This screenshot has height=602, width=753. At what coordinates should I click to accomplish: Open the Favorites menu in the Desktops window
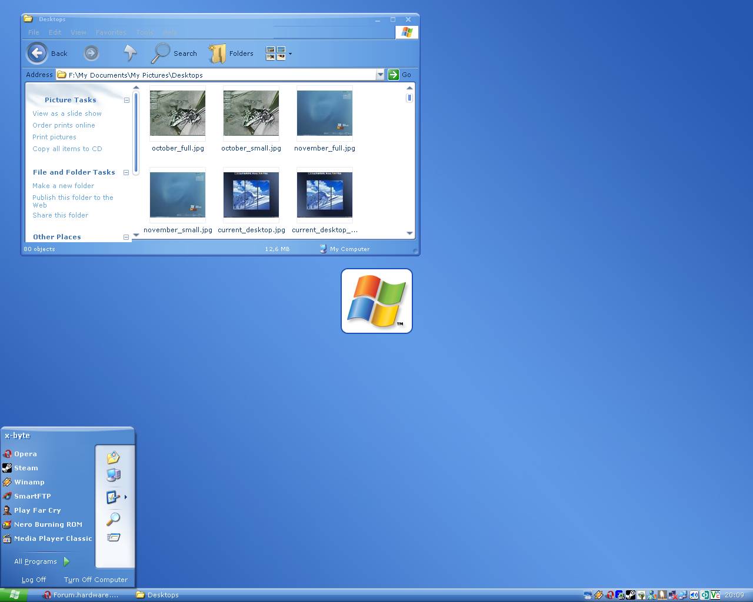[x=111, y=32]
